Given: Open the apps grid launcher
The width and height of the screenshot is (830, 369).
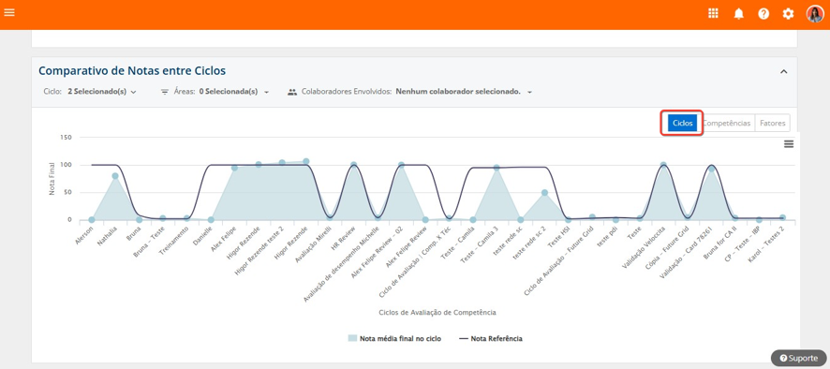Looking at the screenshot, I should (x=713, y=14).
